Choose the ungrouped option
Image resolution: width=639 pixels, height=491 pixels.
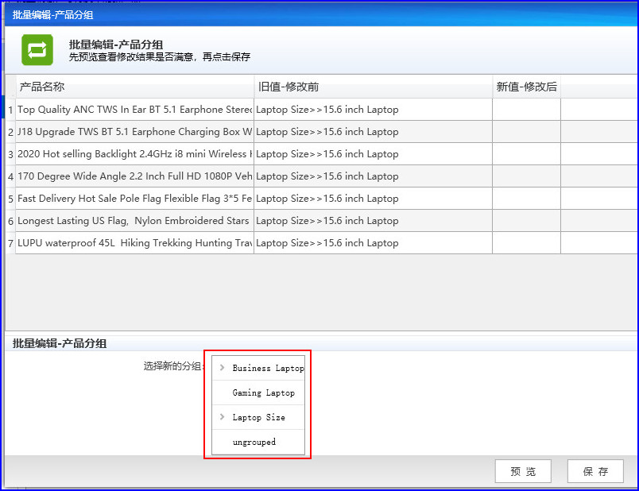tap(254, 442)
